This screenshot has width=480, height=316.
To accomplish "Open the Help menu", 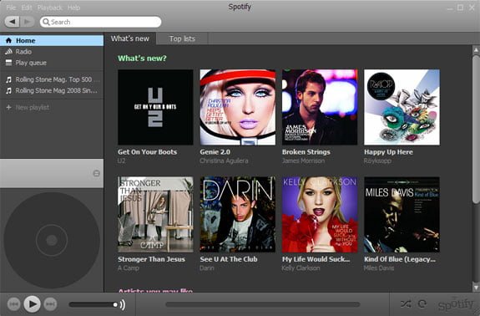I will point(73,8).
